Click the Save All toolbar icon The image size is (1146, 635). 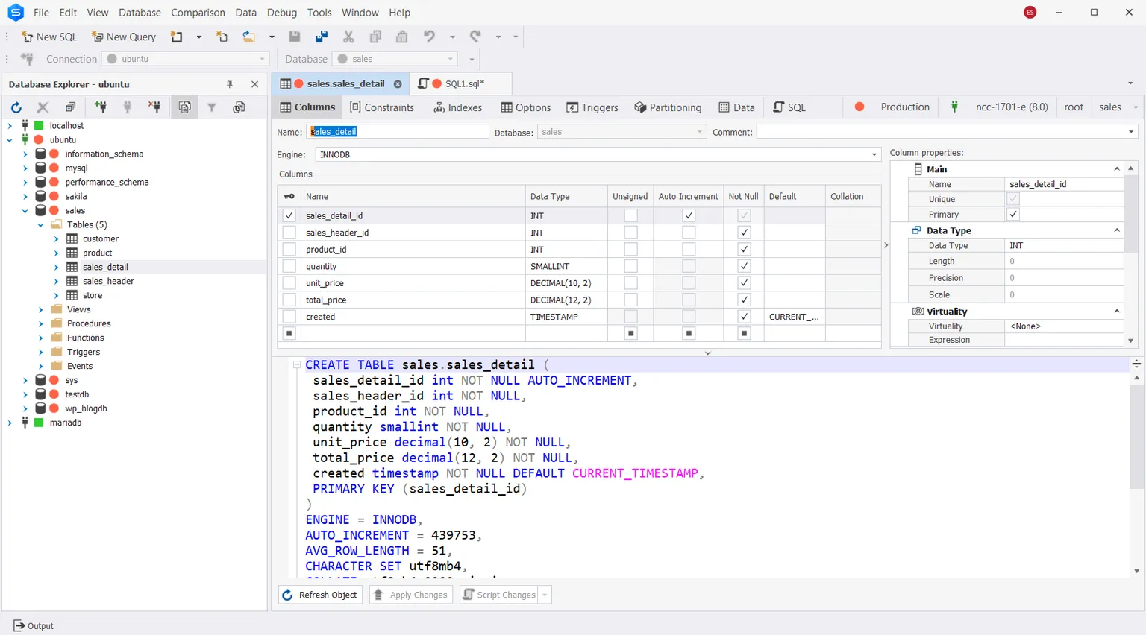[x=321, y=37]
